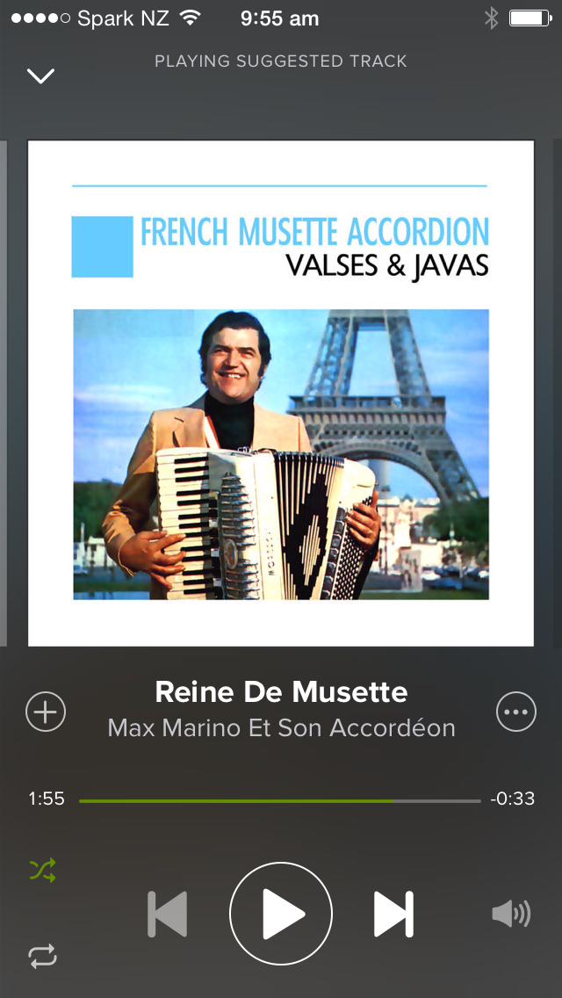Seek along the track progress bar
562x998 pixels.
pos(280,800)
